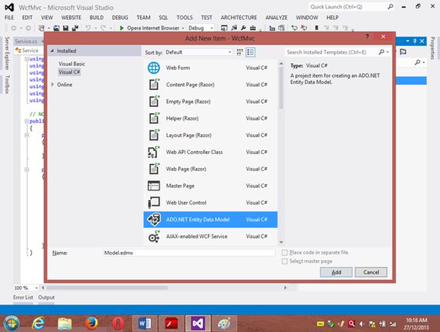The image size is (440, 332).
Task: Click the Name field containing Model.edmx
Action: click(x=189, y=253)
